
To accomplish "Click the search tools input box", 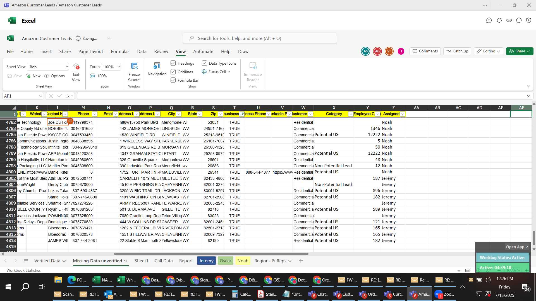I will tap(260, 38).
